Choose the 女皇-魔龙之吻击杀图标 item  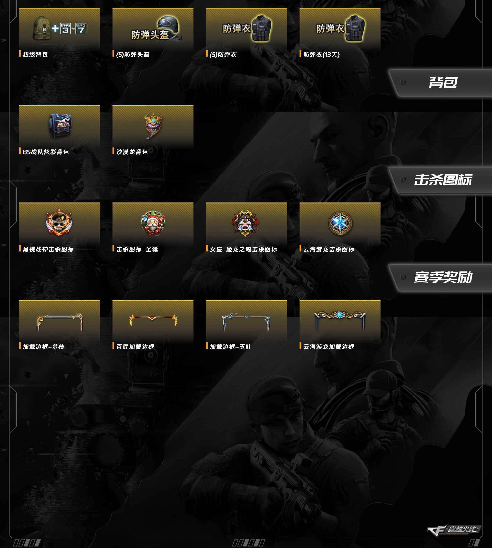click(x=246, y=223)
